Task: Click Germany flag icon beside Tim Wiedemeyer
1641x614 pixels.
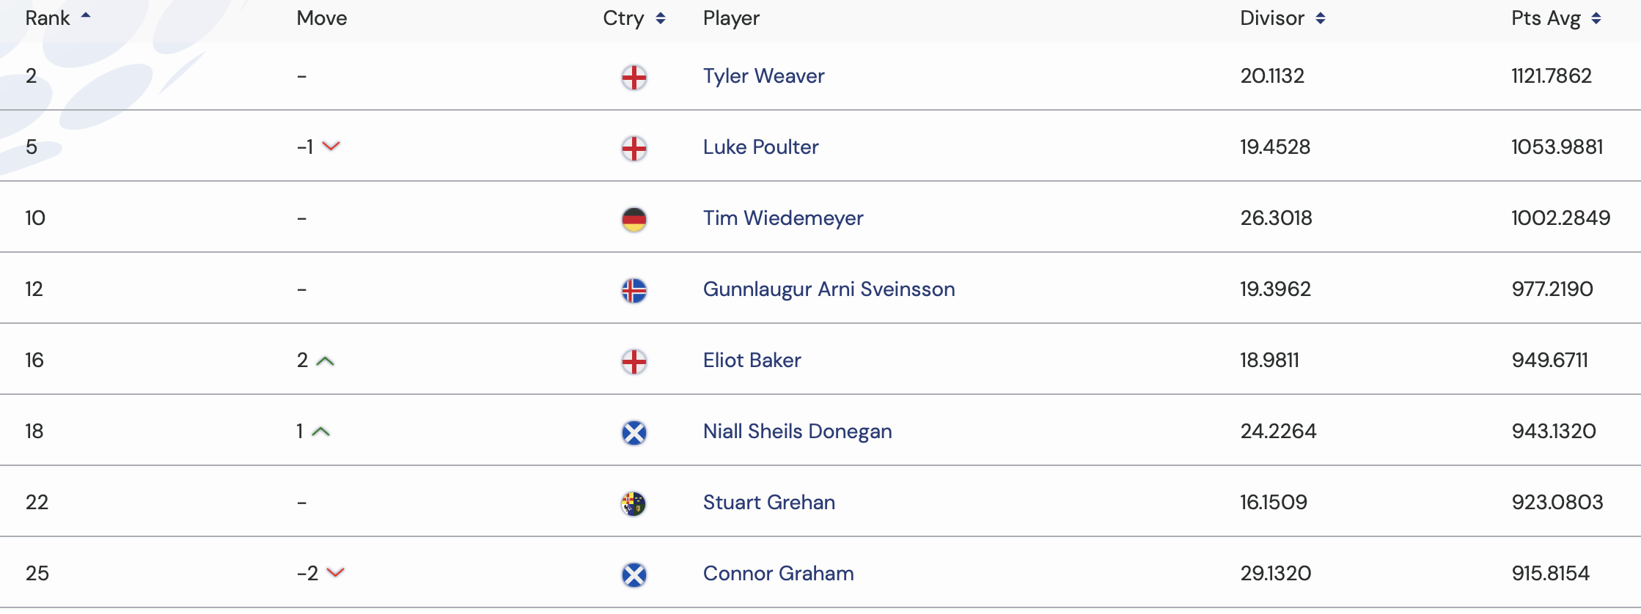Action: click(x=634, y=219)
